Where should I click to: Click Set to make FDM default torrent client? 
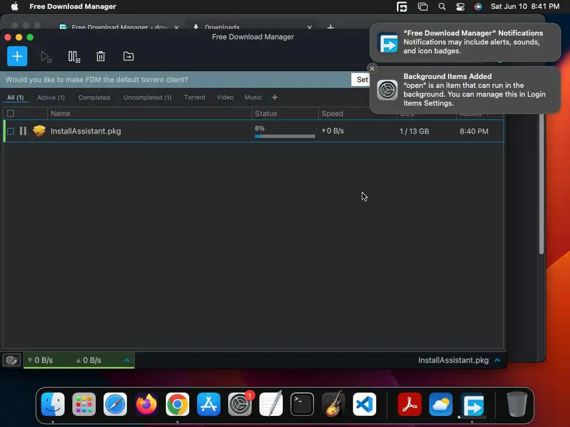[361, 80]
